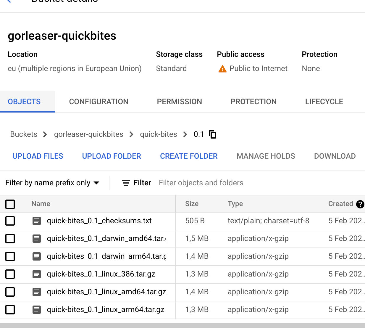Open quick-bites_0.1_darwin_amd64 tarball object
The height and width of the screenshot is (331, 365).
(107, 239)
